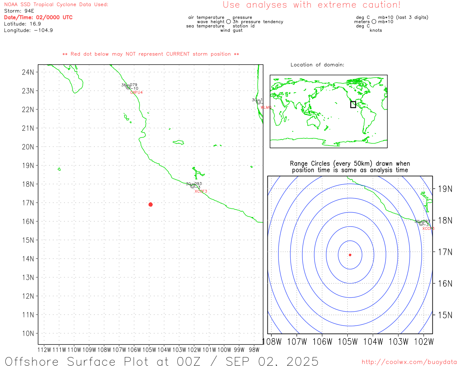This screenshot has width=457, height=366.
Task: Click red 'XCCF3' label on main map
Action: 201,192
